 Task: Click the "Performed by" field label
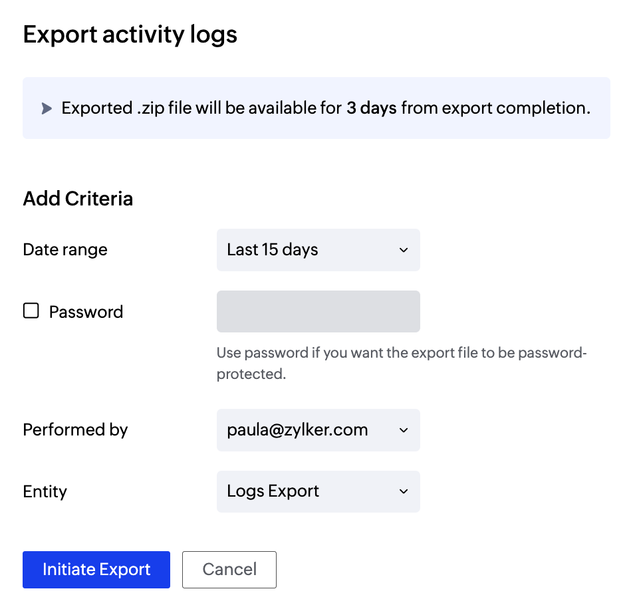pos(75,430)
